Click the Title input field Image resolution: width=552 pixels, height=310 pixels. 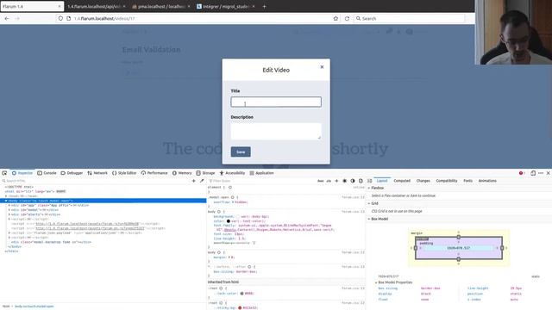point(276,102)
